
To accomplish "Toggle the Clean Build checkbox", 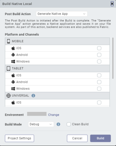I will click(69, 124).
